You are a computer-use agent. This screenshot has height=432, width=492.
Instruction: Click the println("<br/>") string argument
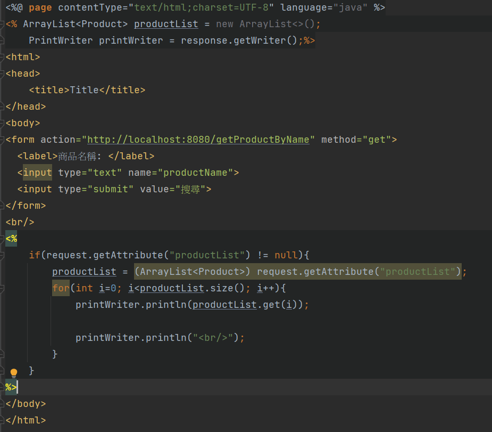tap(213, 338)
